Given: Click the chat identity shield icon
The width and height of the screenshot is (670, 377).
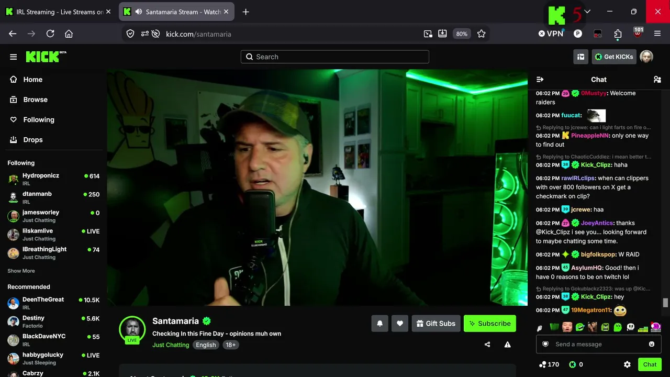Looking at the screenshot, I should pos(545,344).
